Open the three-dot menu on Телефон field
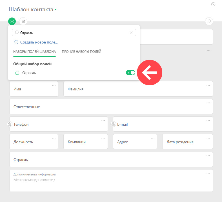222x202 pixels. coord(103,120)
